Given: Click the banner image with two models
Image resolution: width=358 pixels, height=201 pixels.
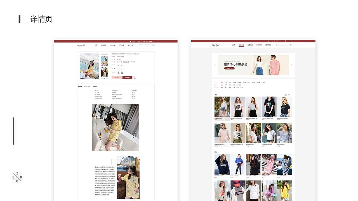Looking at the screenshot, I should click(x=253, y=65).
